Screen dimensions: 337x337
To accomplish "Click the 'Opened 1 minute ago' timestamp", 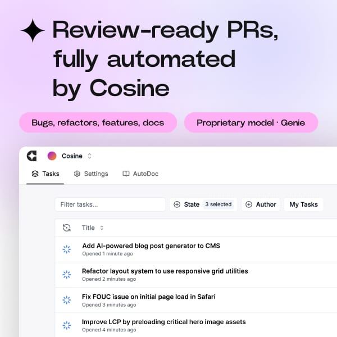I will 107,254.
